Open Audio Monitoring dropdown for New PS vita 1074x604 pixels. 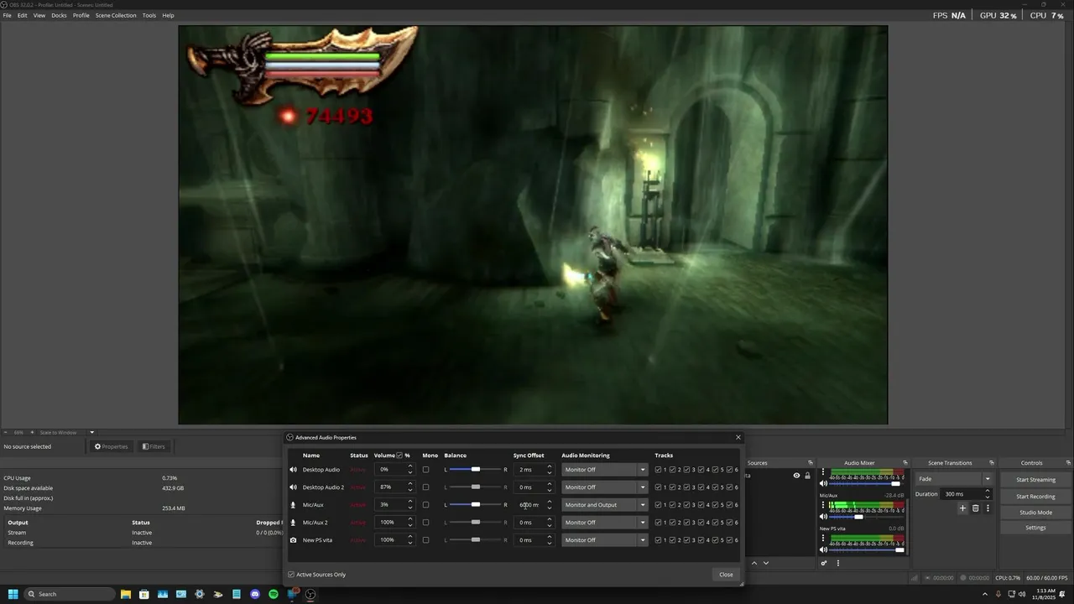point(604,540)
